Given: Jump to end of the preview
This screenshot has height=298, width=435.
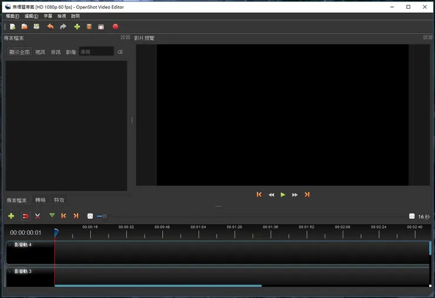Looking at the screenshot, I should coord(307,195).
